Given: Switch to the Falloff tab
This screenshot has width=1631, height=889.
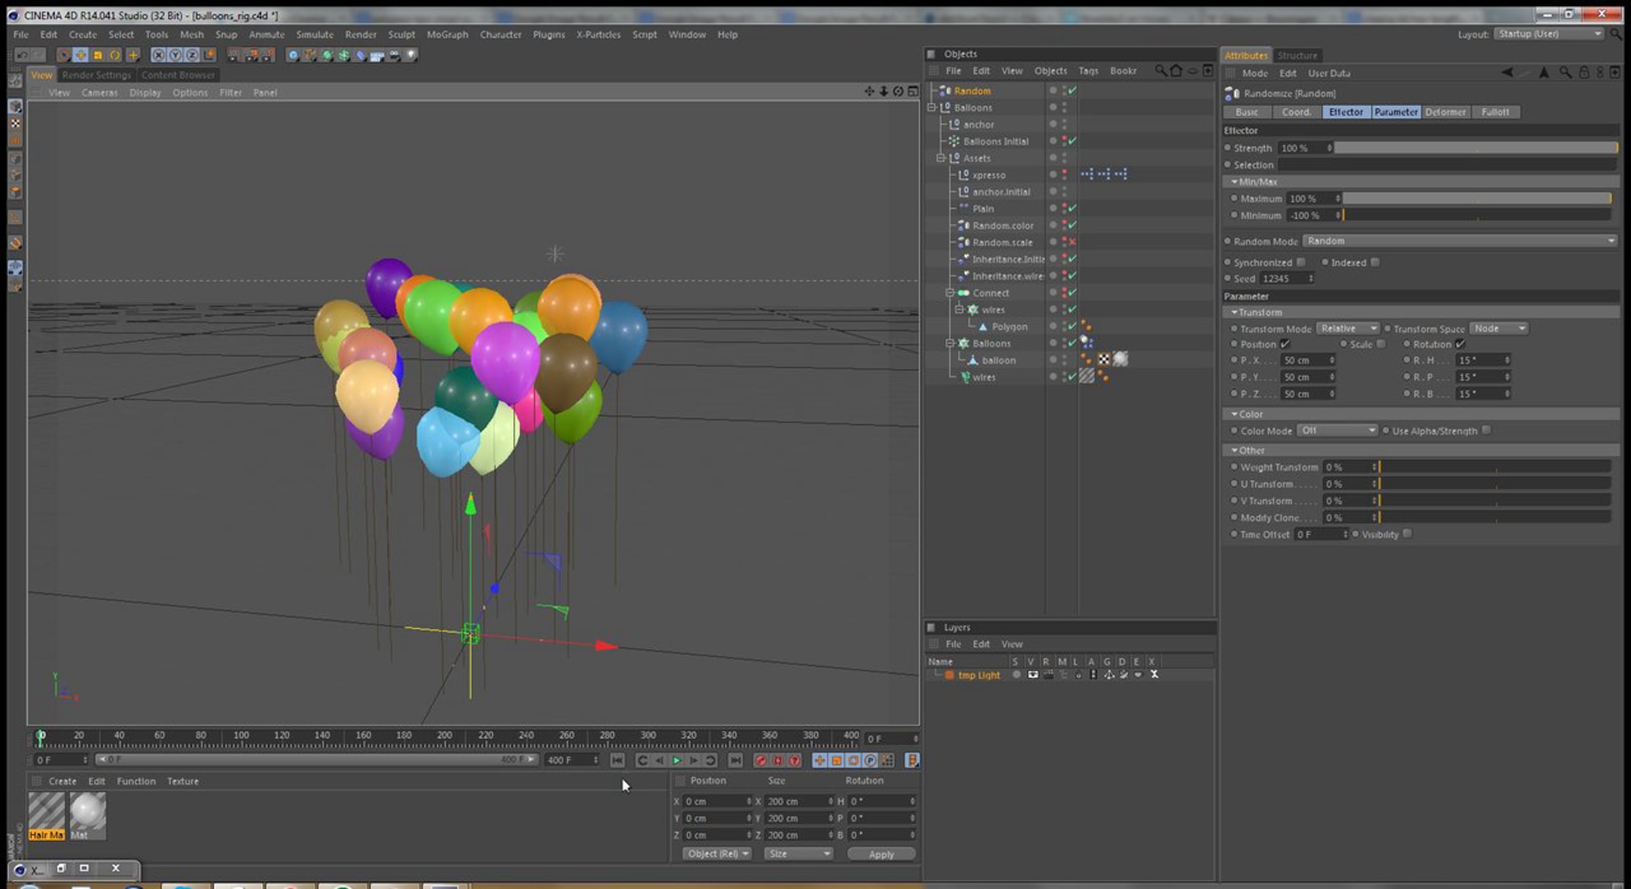Looking at the screenshot, I should (x=1495, y=112).
